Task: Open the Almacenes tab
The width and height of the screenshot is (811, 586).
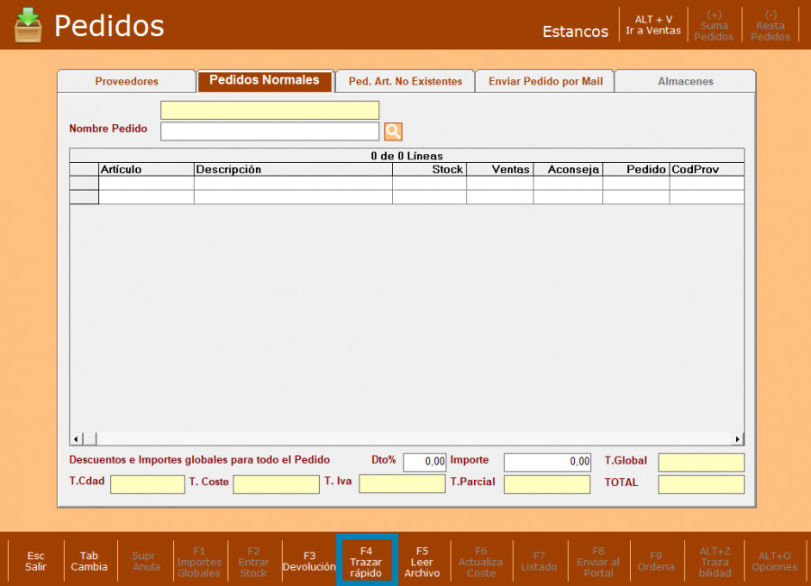Action: tap(685, 81)
